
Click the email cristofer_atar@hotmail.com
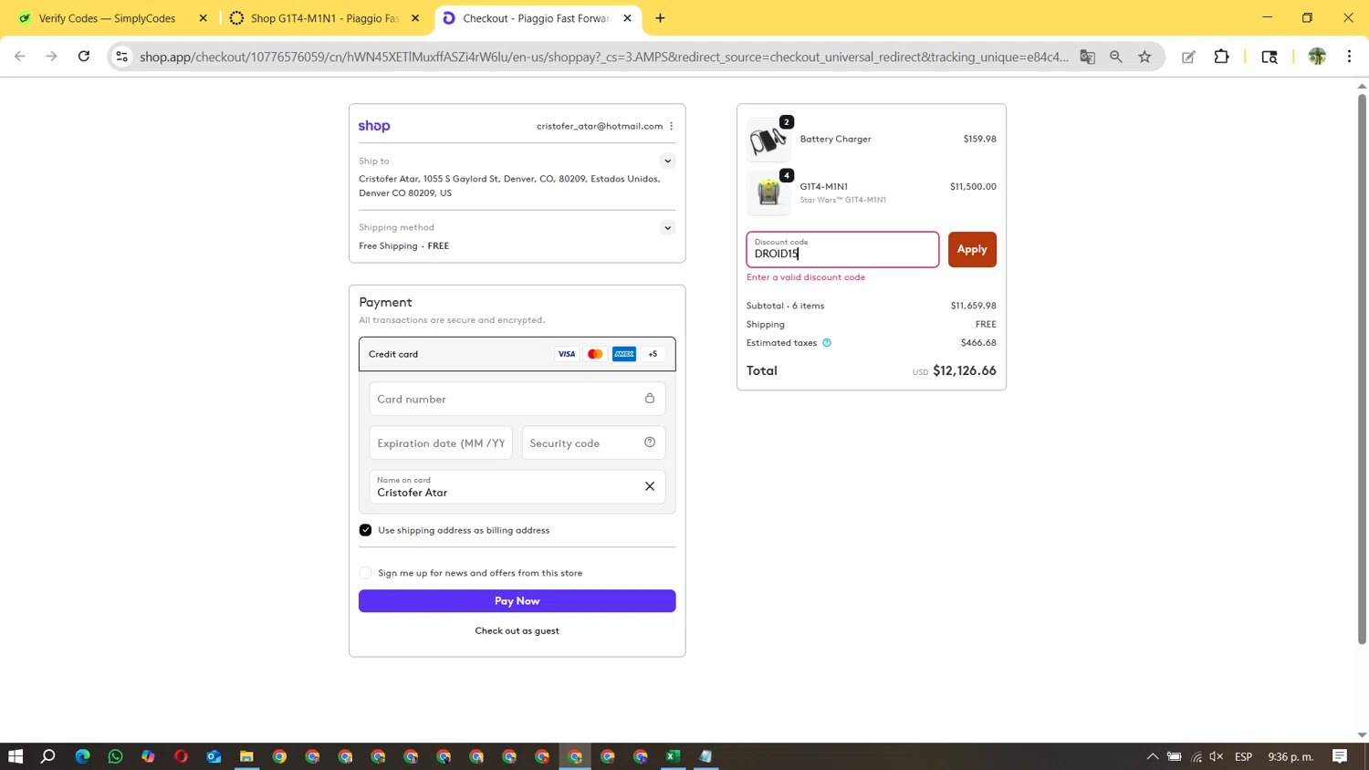(x=600, y=126)
